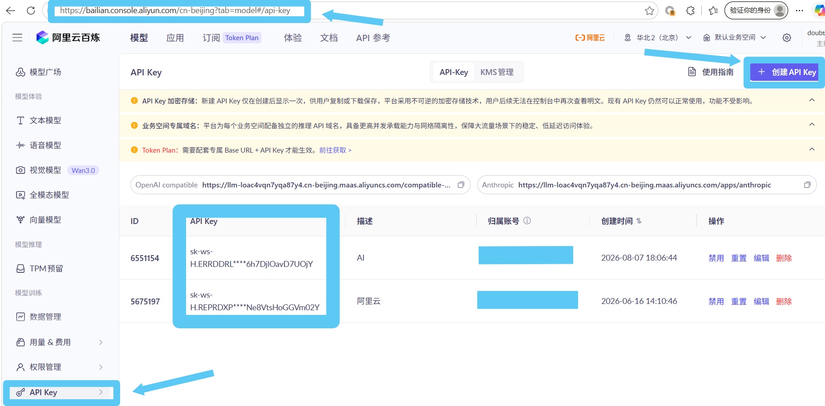Disable API key 6551154 via 禁用

click(716, 258)
